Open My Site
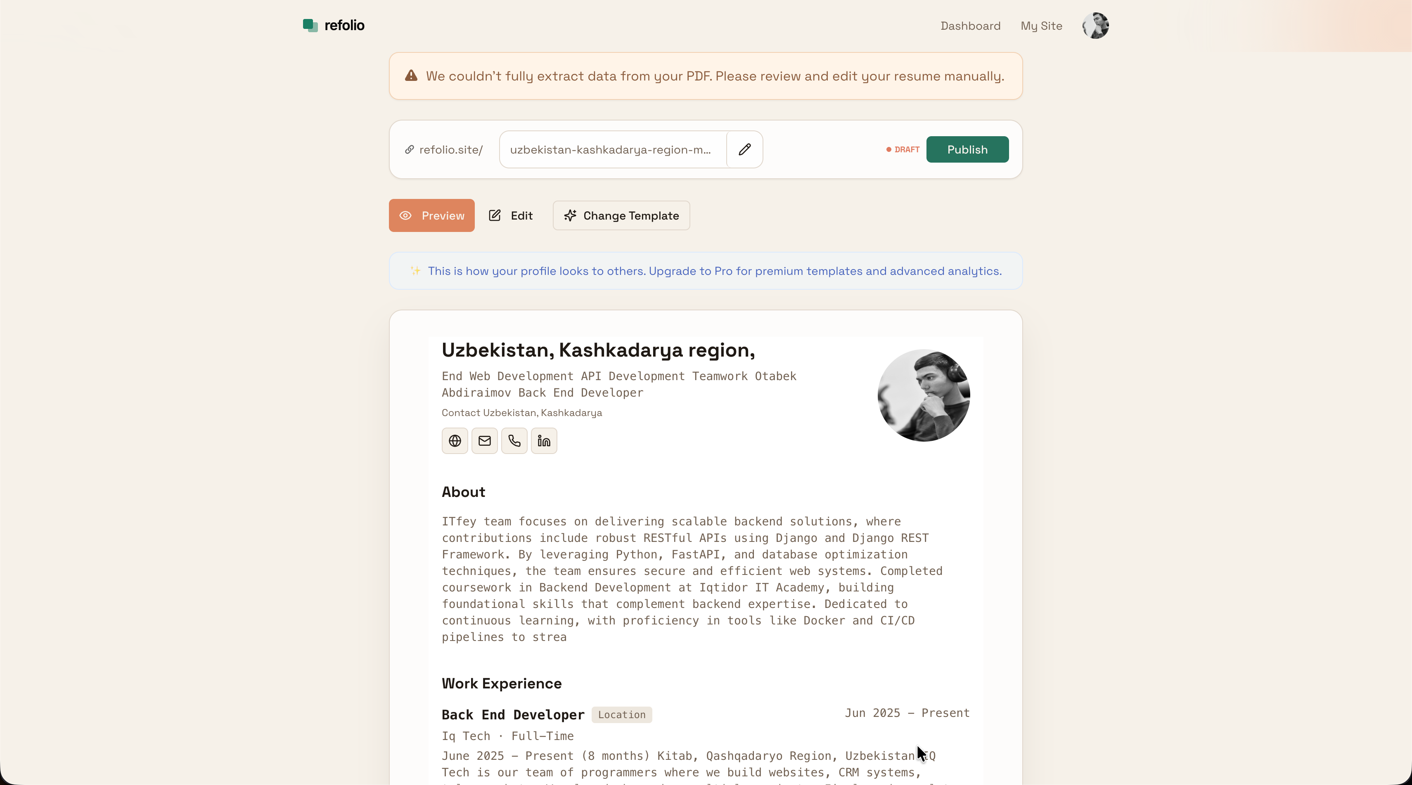Screen dimensions: 1412x785 1041,26
